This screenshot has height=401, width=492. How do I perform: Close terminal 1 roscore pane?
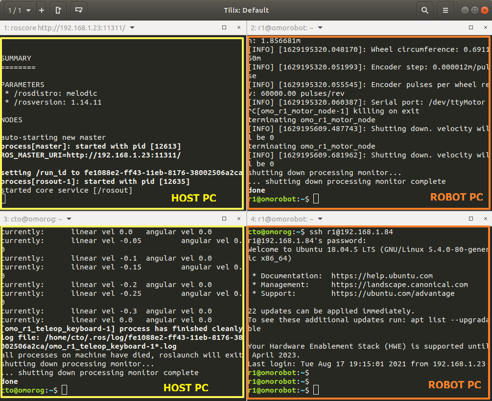point(239,27)
